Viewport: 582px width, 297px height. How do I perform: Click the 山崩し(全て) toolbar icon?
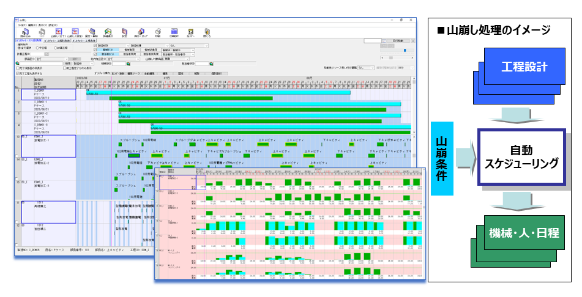[x=58, y=32]
